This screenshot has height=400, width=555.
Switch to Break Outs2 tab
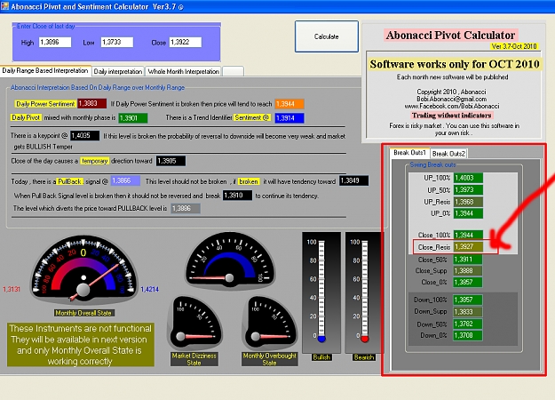point(448,154)
